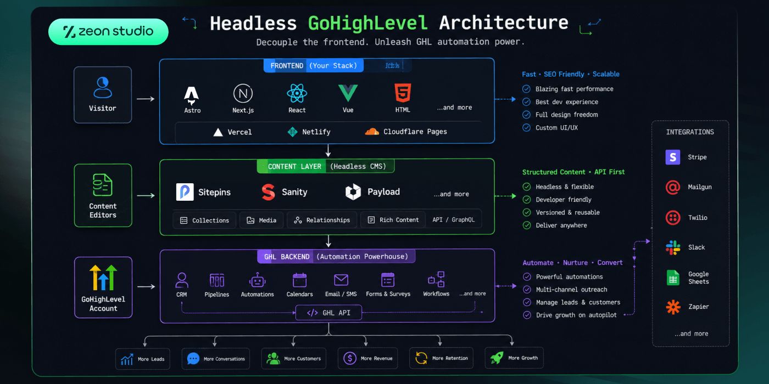This screenshot has height=384, width=769.
Task: Toggle the Developer friendly checkmark
Action: click(x=526, y=200)
